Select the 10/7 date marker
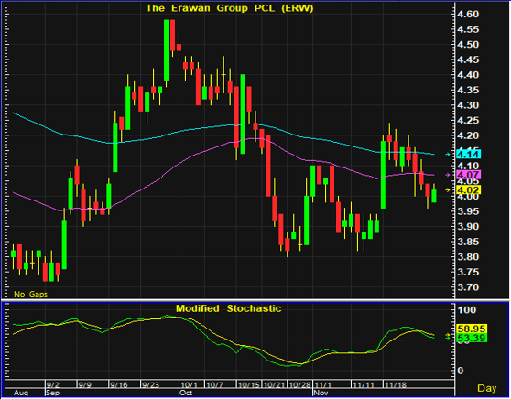 pos(214,385)
